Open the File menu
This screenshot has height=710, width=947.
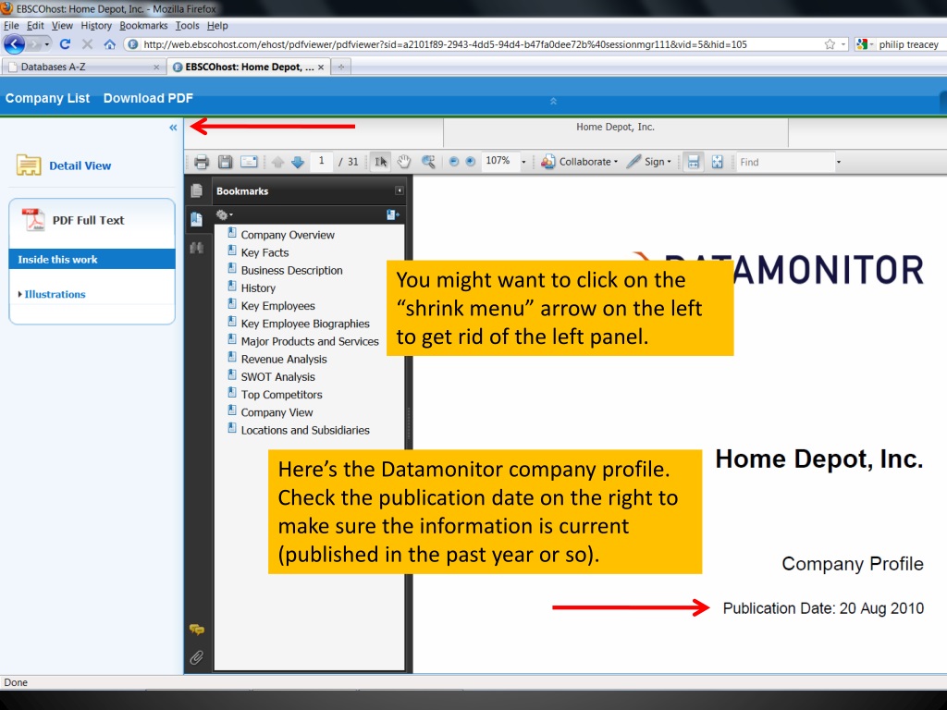11,25
